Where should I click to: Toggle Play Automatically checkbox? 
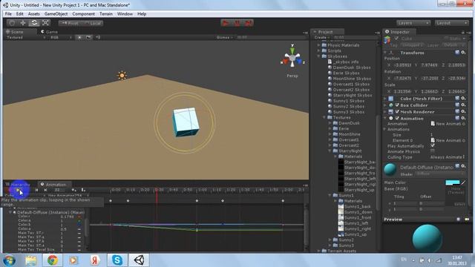point(433,146)
